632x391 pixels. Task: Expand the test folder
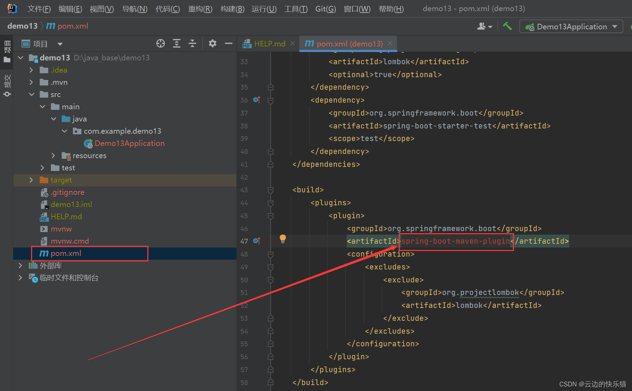(43, 168)
